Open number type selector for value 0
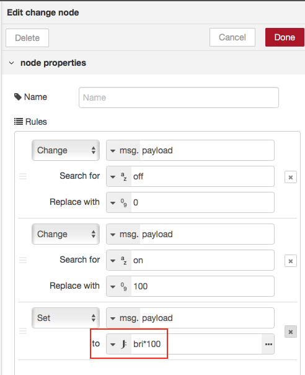Screen dimensions: 305x375 tap(118, 203)
